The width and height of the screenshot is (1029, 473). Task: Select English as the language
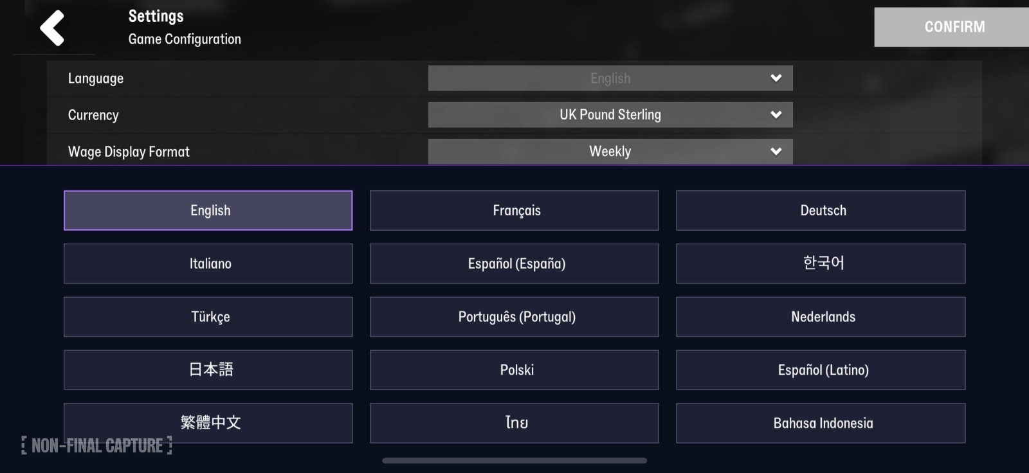[x=208, y=210]
